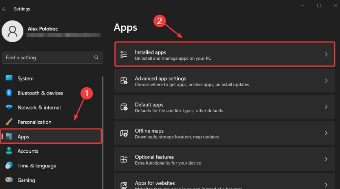
Task: Expand Default apps chevron
Action: pyautogui.click(x=326, y=107)
